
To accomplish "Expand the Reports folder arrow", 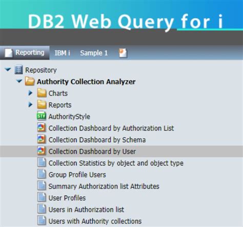I will (x=30, y=105).
